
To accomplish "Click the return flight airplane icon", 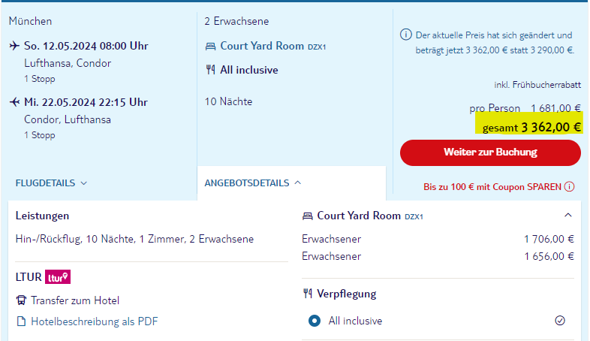I will point(14,102).
